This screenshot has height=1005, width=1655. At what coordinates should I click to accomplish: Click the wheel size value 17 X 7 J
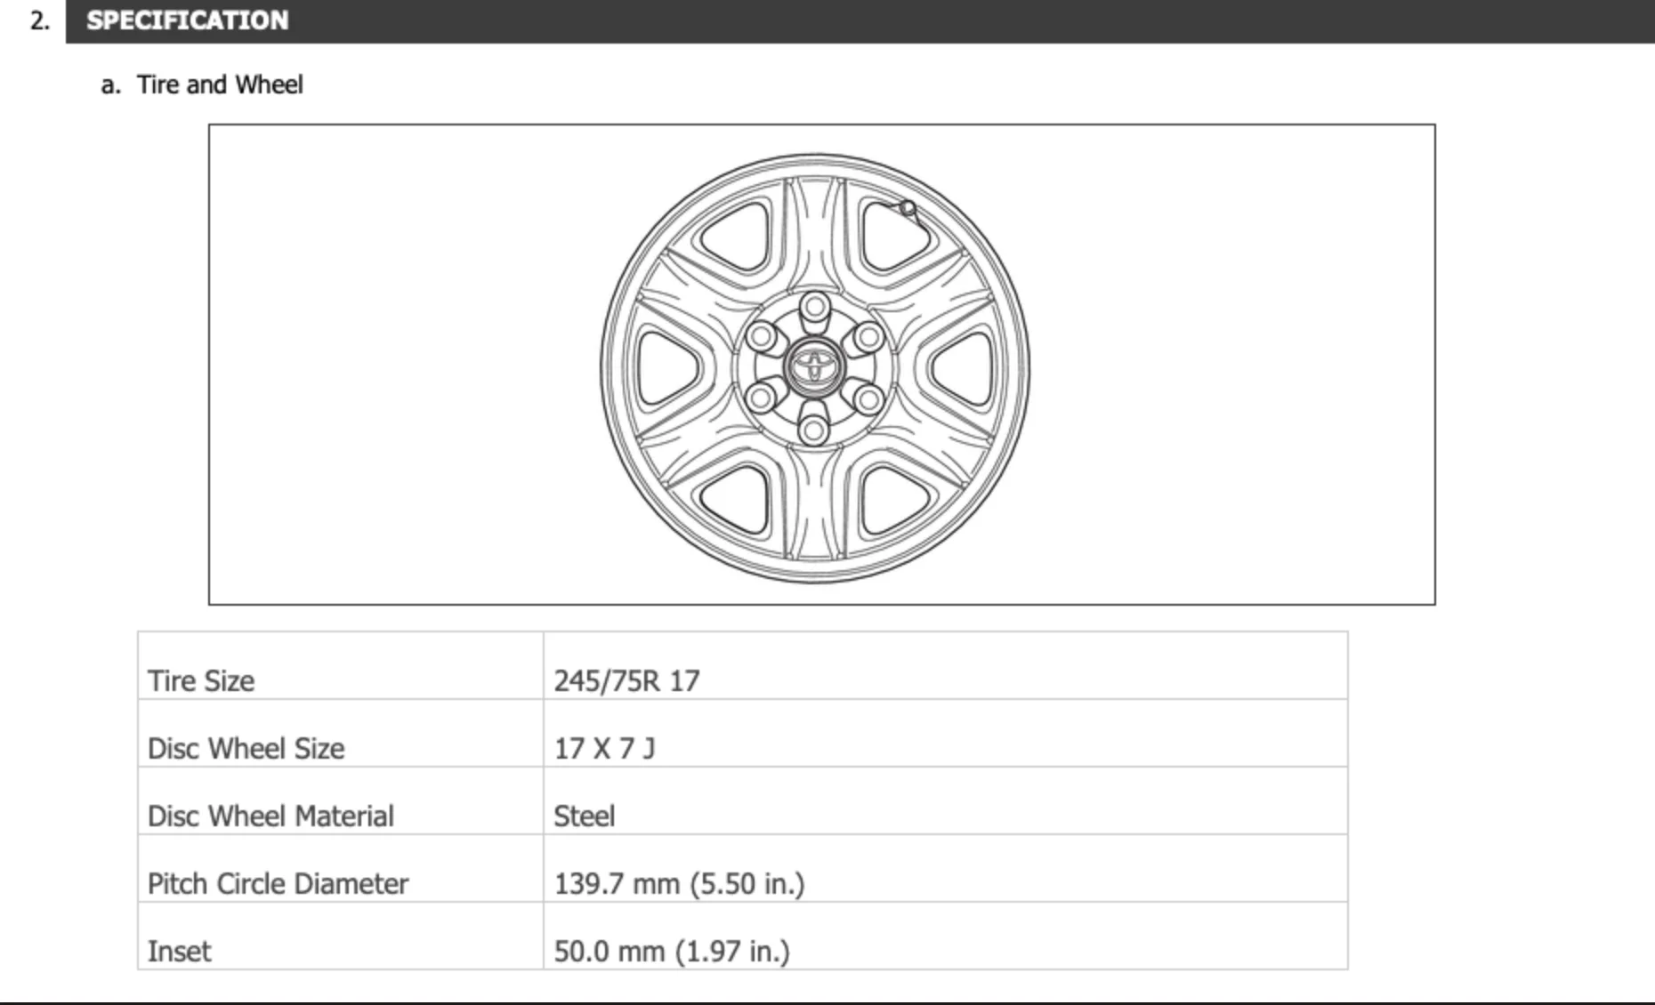coord(604,748)
